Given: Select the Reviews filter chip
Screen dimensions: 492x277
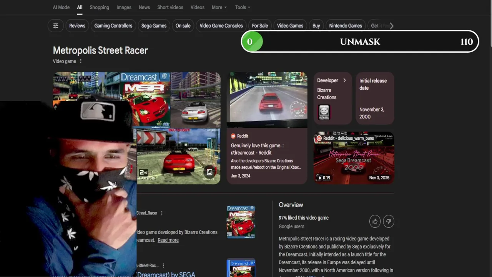Looking at the screenshot, I should coord(77,26).
